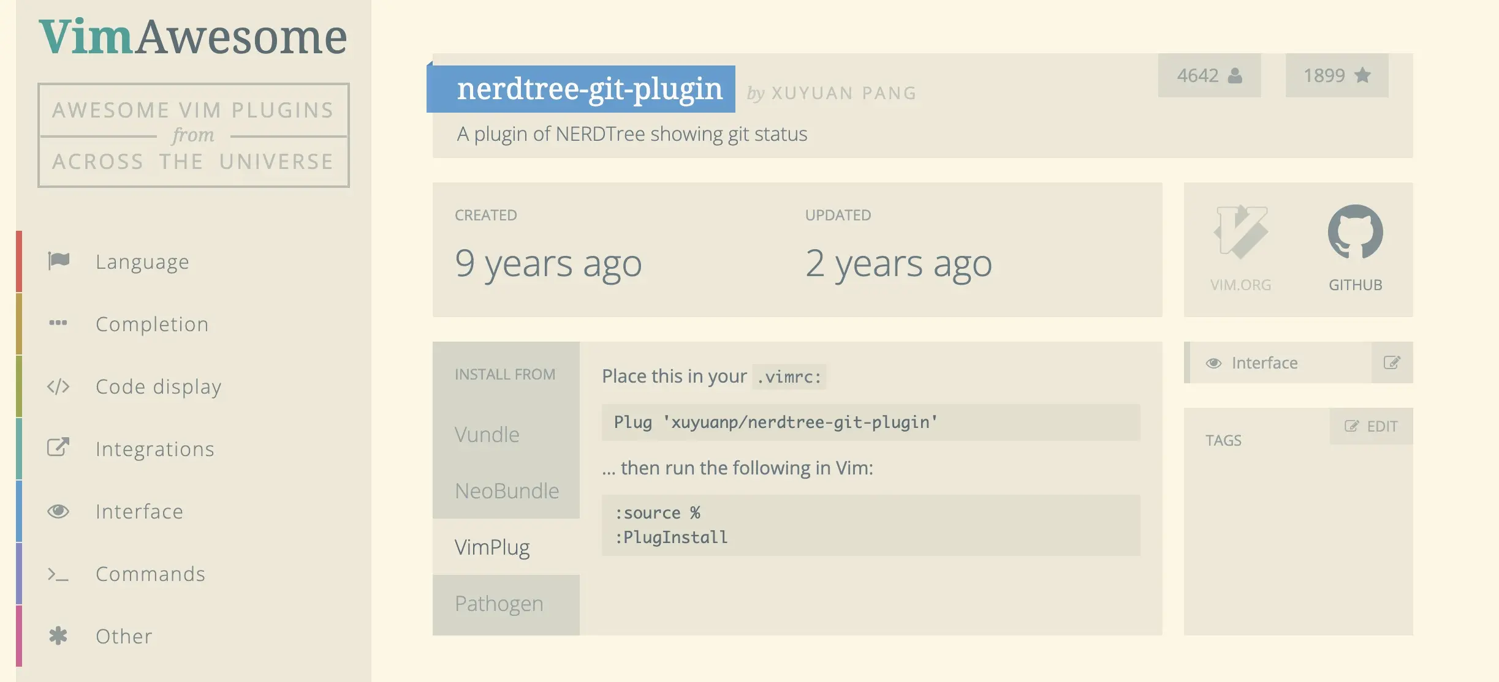Click the Completion ellipsis icon
Viewport: 1499px width, 682px height.
pyautogui.click(x=59, y=323)
